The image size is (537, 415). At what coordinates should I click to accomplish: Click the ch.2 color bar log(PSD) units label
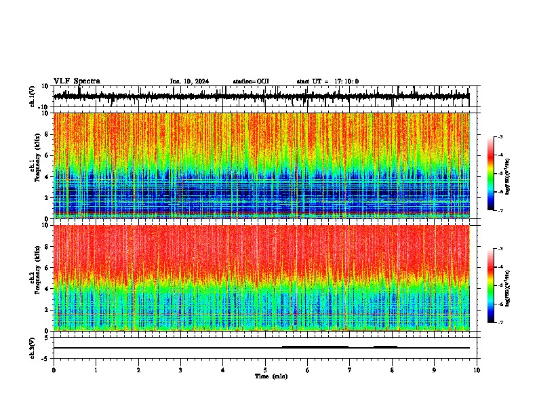(508, 289)
